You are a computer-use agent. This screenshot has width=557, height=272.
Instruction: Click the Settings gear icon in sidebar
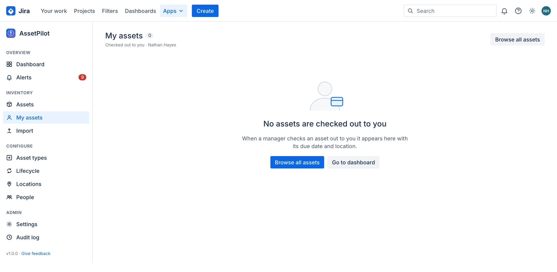(9, 224)
